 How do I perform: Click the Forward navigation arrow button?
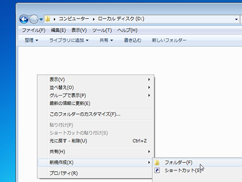point(34,19)
